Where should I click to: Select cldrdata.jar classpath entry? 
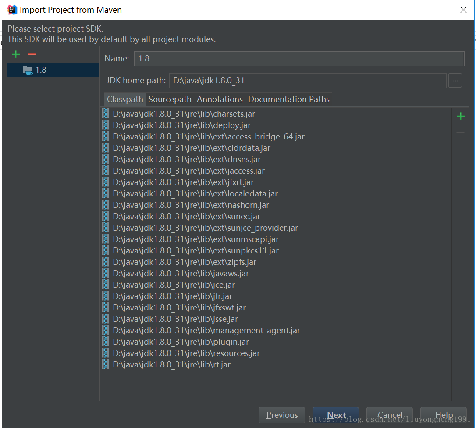[x=276, y=148]
